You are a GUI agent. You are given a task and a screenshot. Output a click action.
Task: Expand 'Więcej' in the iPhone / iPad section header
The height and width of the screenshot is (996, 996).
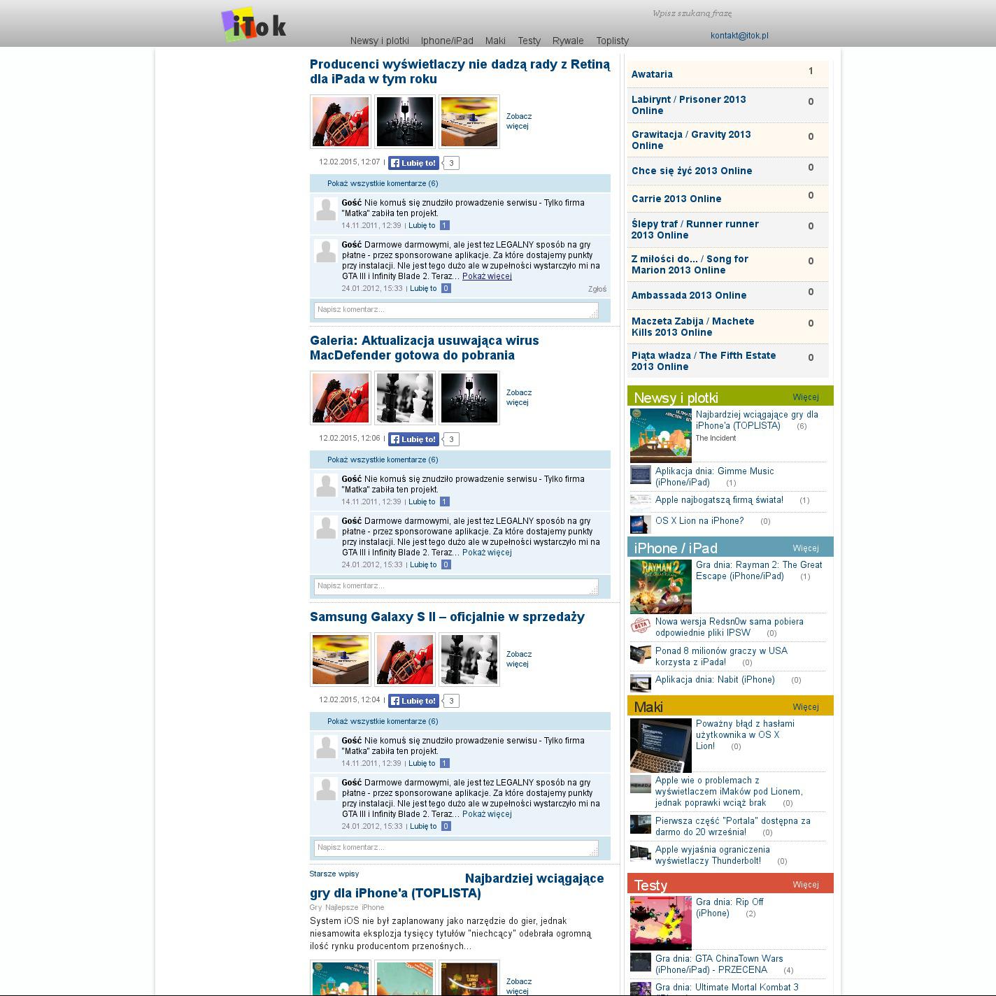point(805,548)
